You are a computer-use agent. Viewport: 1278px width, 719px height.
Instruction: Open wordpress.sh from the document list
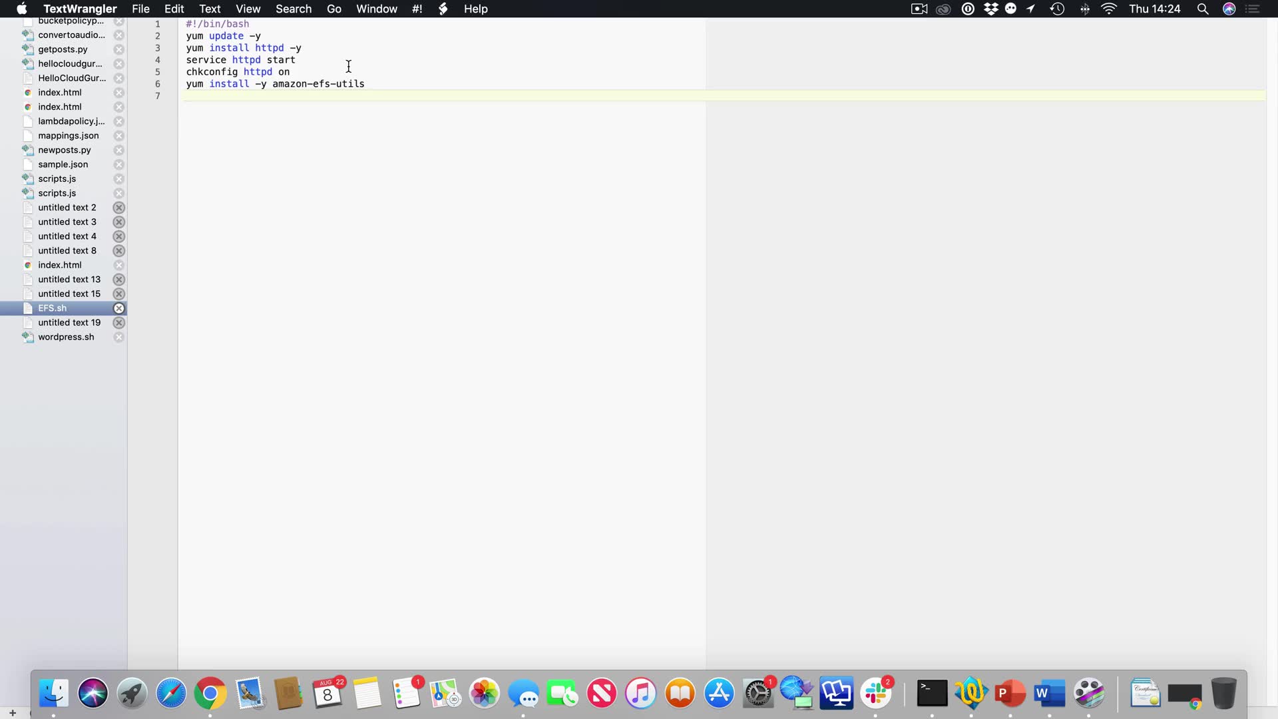[x=66, y=337]
